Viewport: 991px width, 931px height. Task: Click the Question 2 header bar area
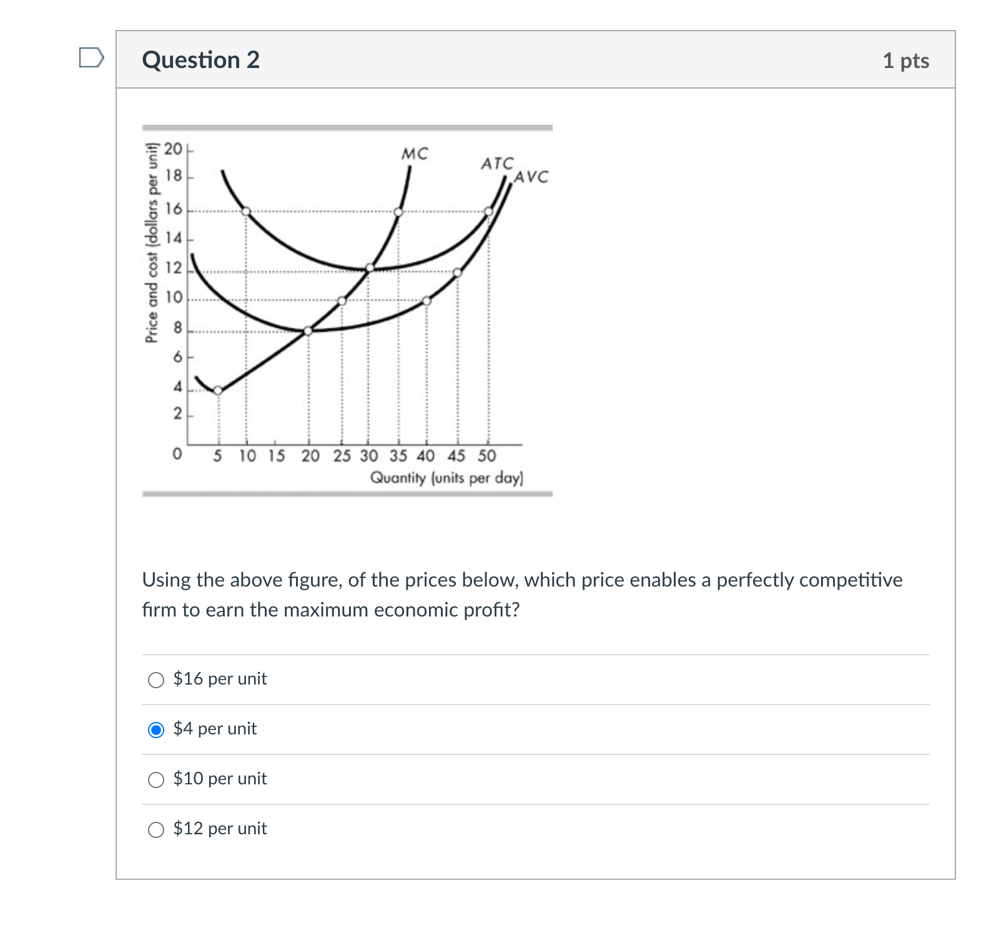(x=535, y=60)
